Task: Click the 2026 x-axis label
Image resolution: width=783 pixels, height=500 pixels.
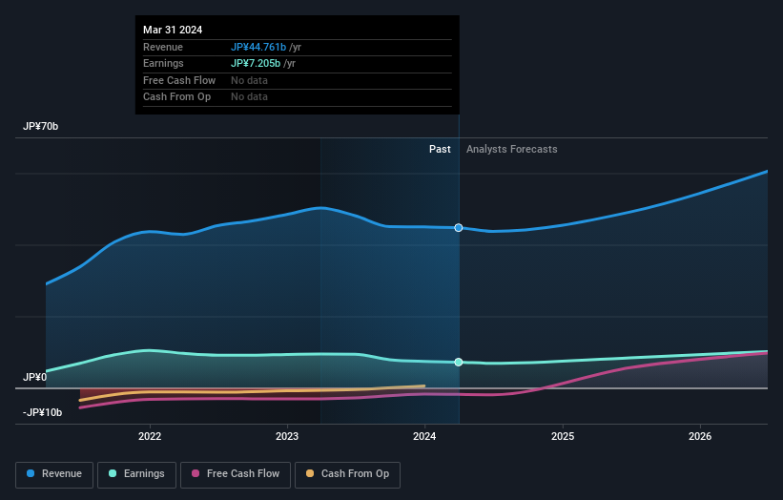Action: (x=700, y=437)
